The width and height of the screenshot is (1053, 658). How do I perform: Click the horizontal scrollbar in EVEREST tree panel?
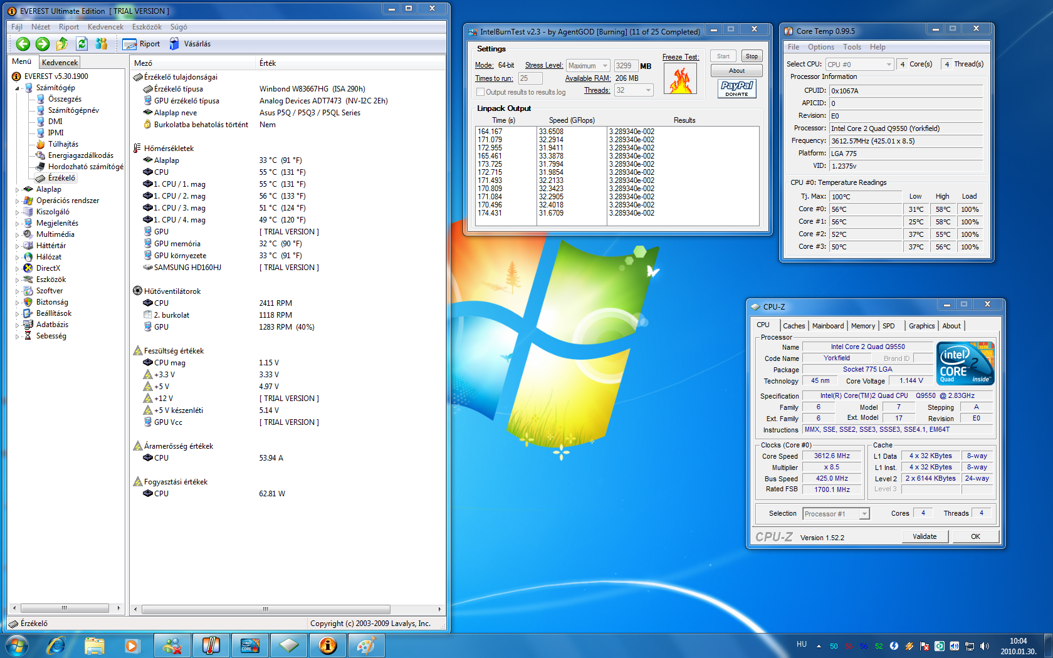tap(65, 608)
